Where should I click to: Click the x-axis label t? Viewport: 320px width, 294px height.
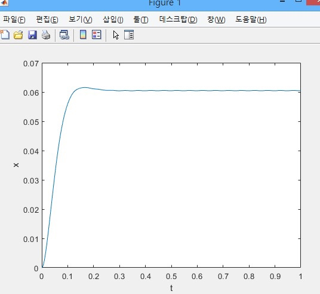tap(171, 288)
